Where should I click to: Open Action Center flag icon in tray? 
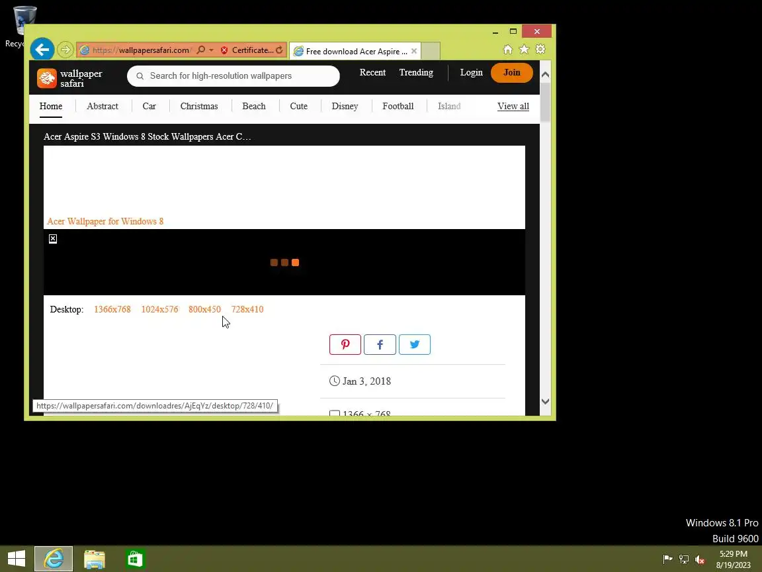(667, 559)
